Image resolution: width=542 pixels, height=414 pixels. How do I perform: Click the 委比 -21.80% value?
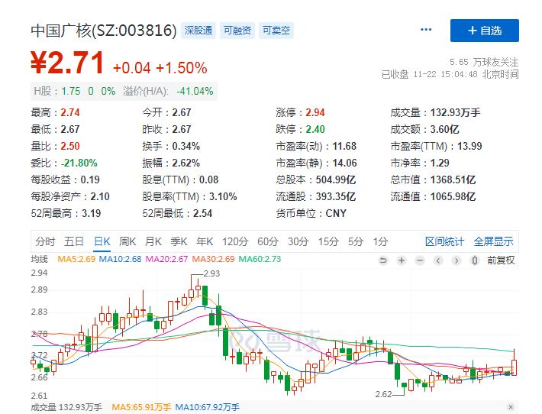(79, 163)
